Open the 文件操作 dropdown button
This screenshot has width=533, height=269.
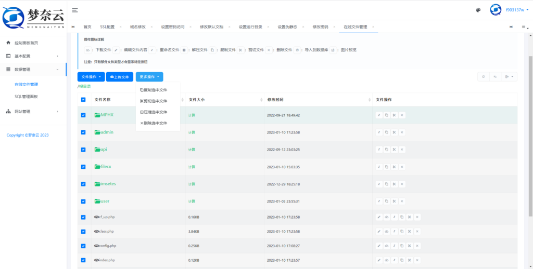(91, 77)
